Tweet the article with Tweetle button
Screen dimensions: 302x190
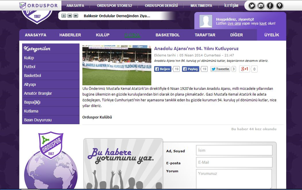click(x=220, y=69)
